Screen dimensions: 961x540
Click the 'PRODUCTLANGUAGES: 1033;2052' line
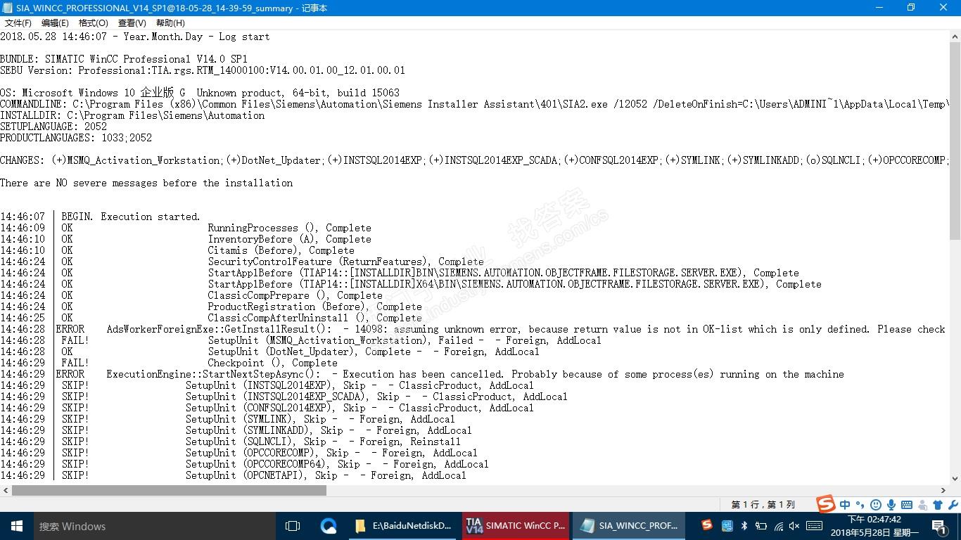pos(76,138)
